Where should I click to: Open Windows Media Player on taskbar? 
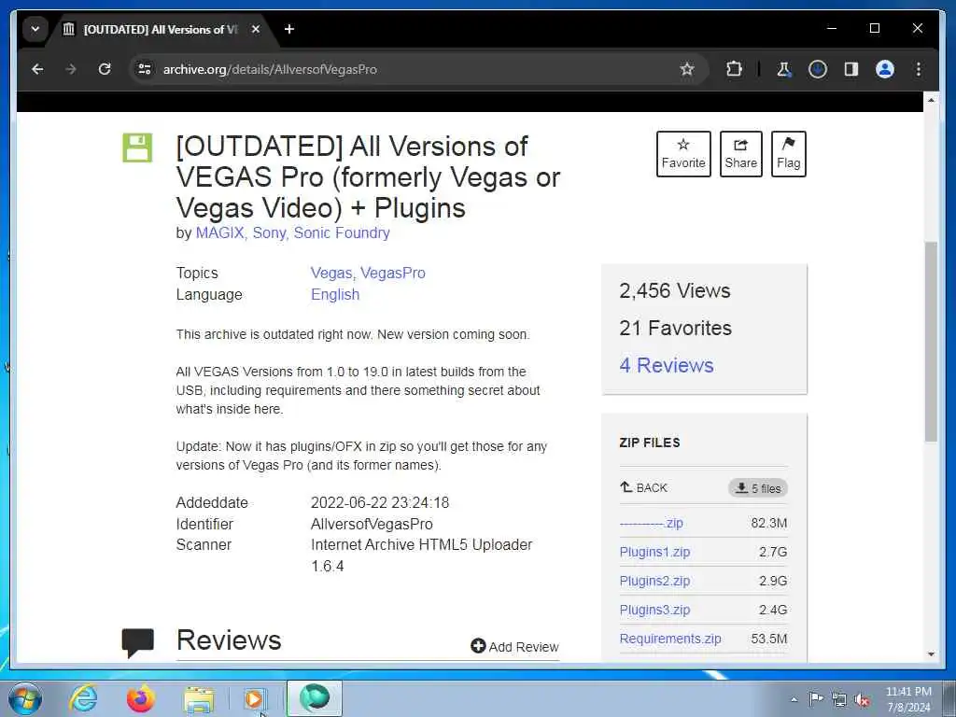[256, 698]
